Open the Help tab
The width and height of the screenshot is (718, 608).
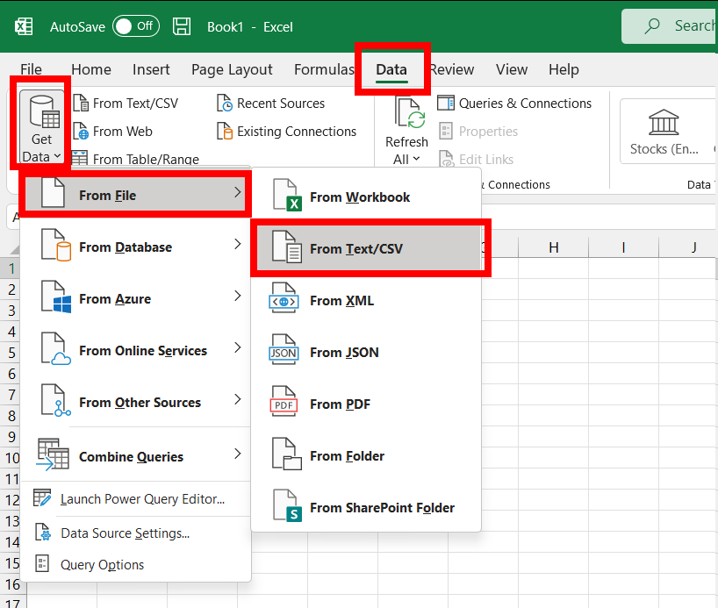[x=564, y=69]
